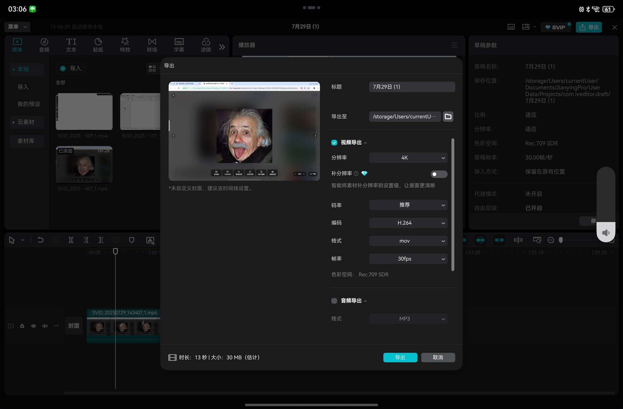Click the 封面 cover button
This screenshot has height=409, width=623.
pyautogui.click(x=74, y=326)
